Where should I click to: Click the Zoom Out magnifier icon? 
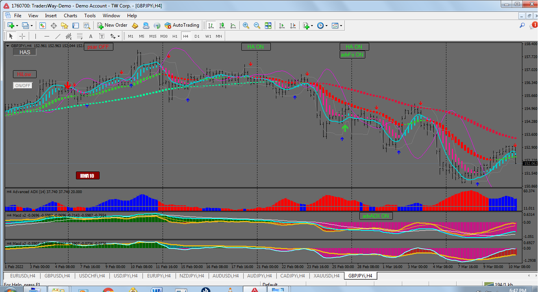coord(257,26)
